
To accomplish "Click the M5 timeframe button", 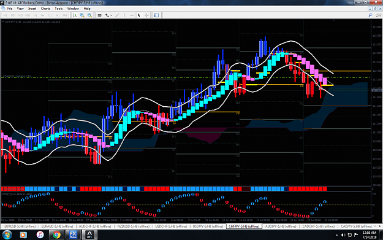I will click(13, 15).
